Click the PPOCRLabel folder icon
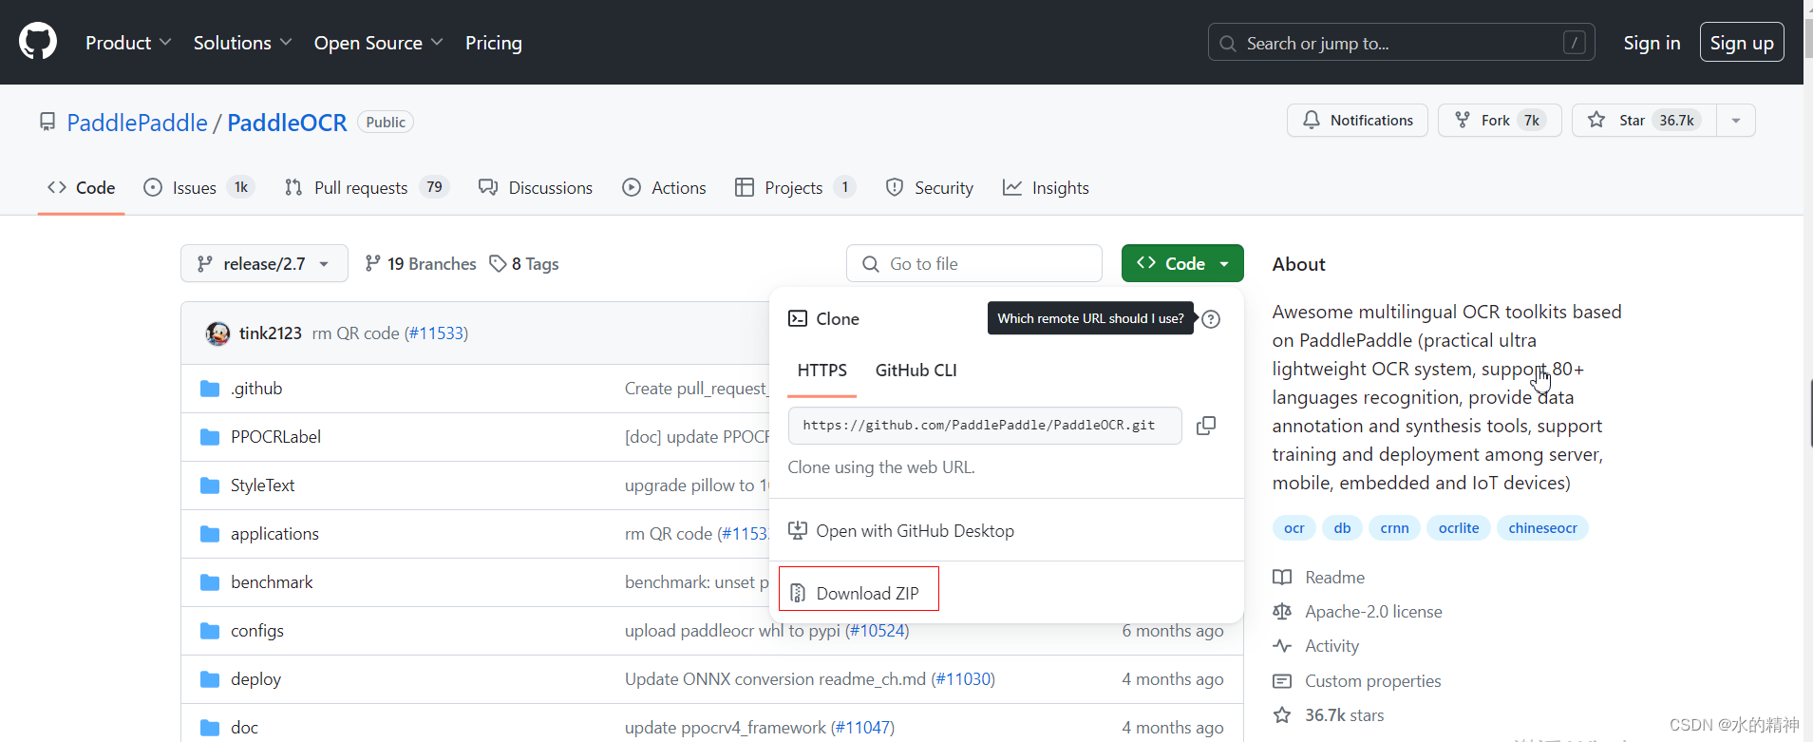This screenshot has width=1813, height=742. pyautogui.click(x=210, y=437)
